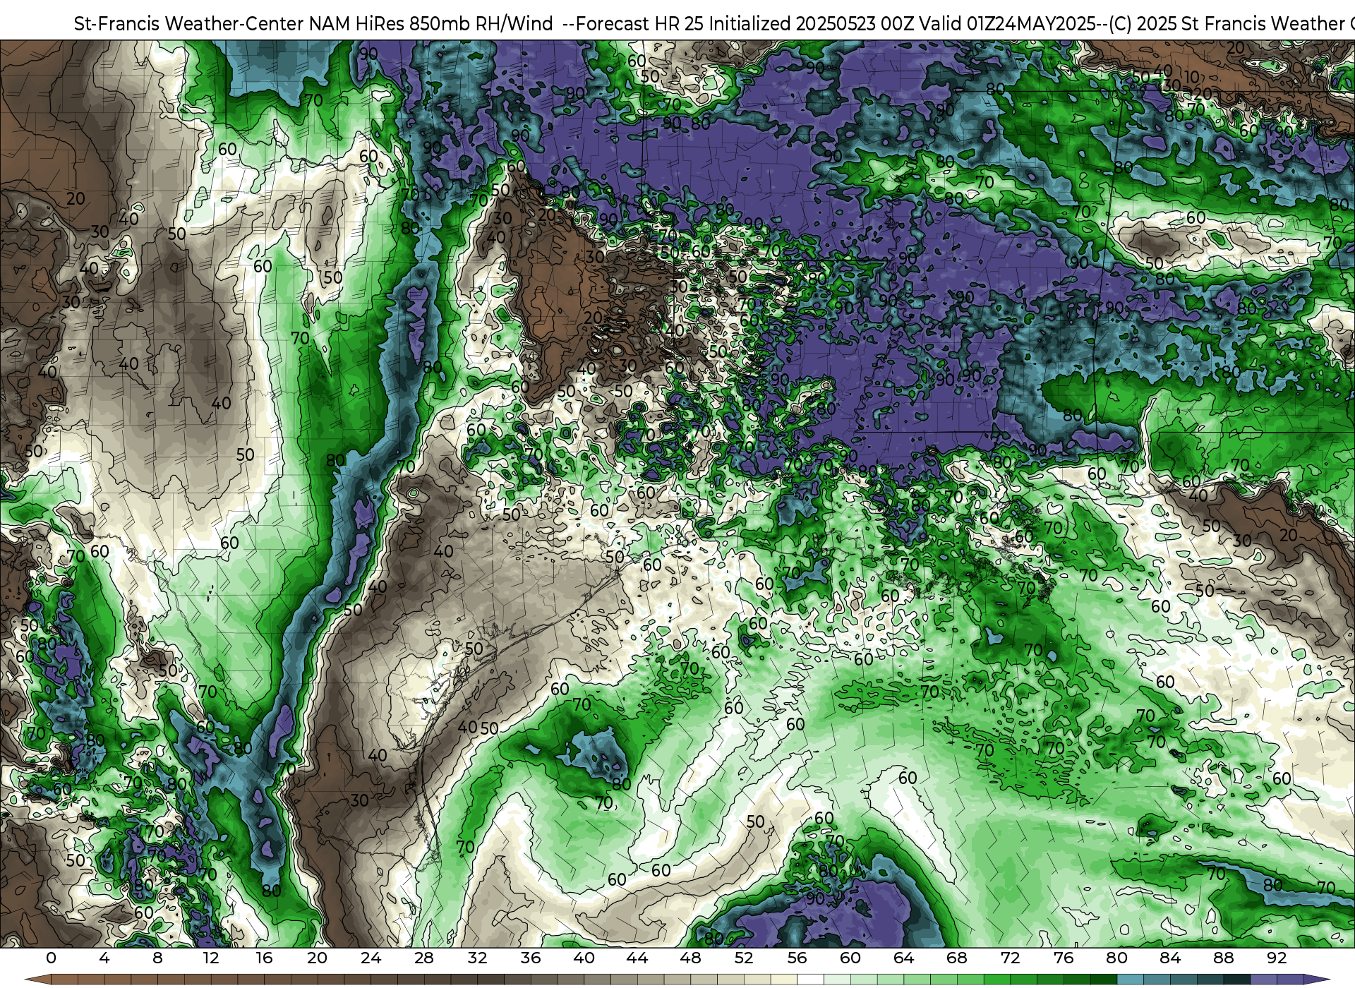This screenshot has width=1355, height=988.
Task: Click 'NAM HiRes 850mb RH/Wind' in the title
Action: [431, 24]
